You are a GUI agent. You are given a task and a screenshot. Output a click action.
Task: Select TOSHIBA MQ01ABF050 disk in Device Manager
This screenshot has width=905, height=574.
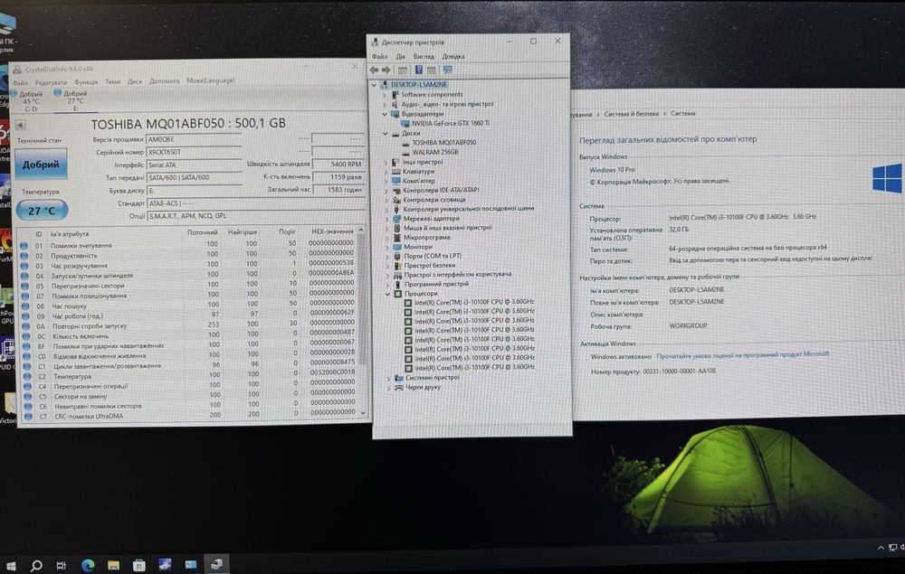click(x=443, y=142)
